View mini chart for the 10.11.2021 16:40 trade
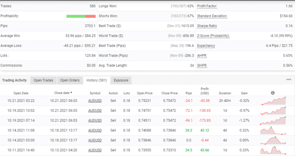Screen dimensions: 295x156 [273, 150]
